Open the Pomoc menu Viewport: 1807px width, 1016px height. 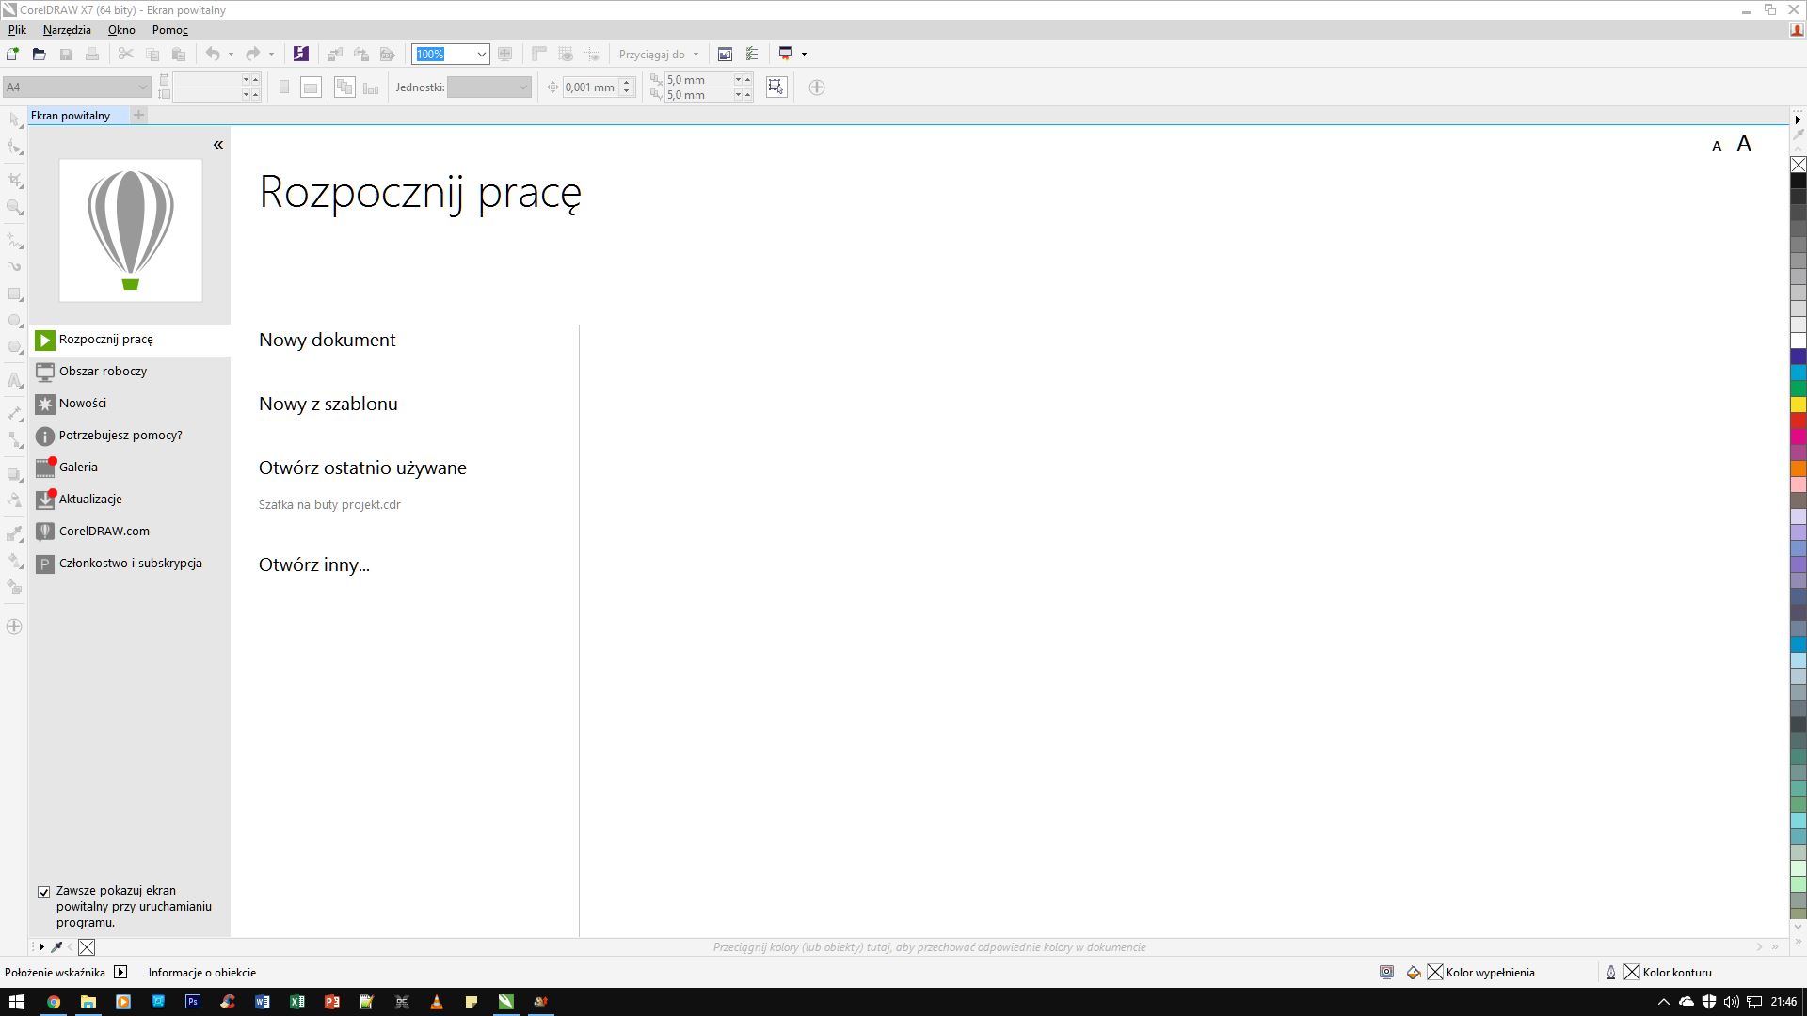coord(170,30)
